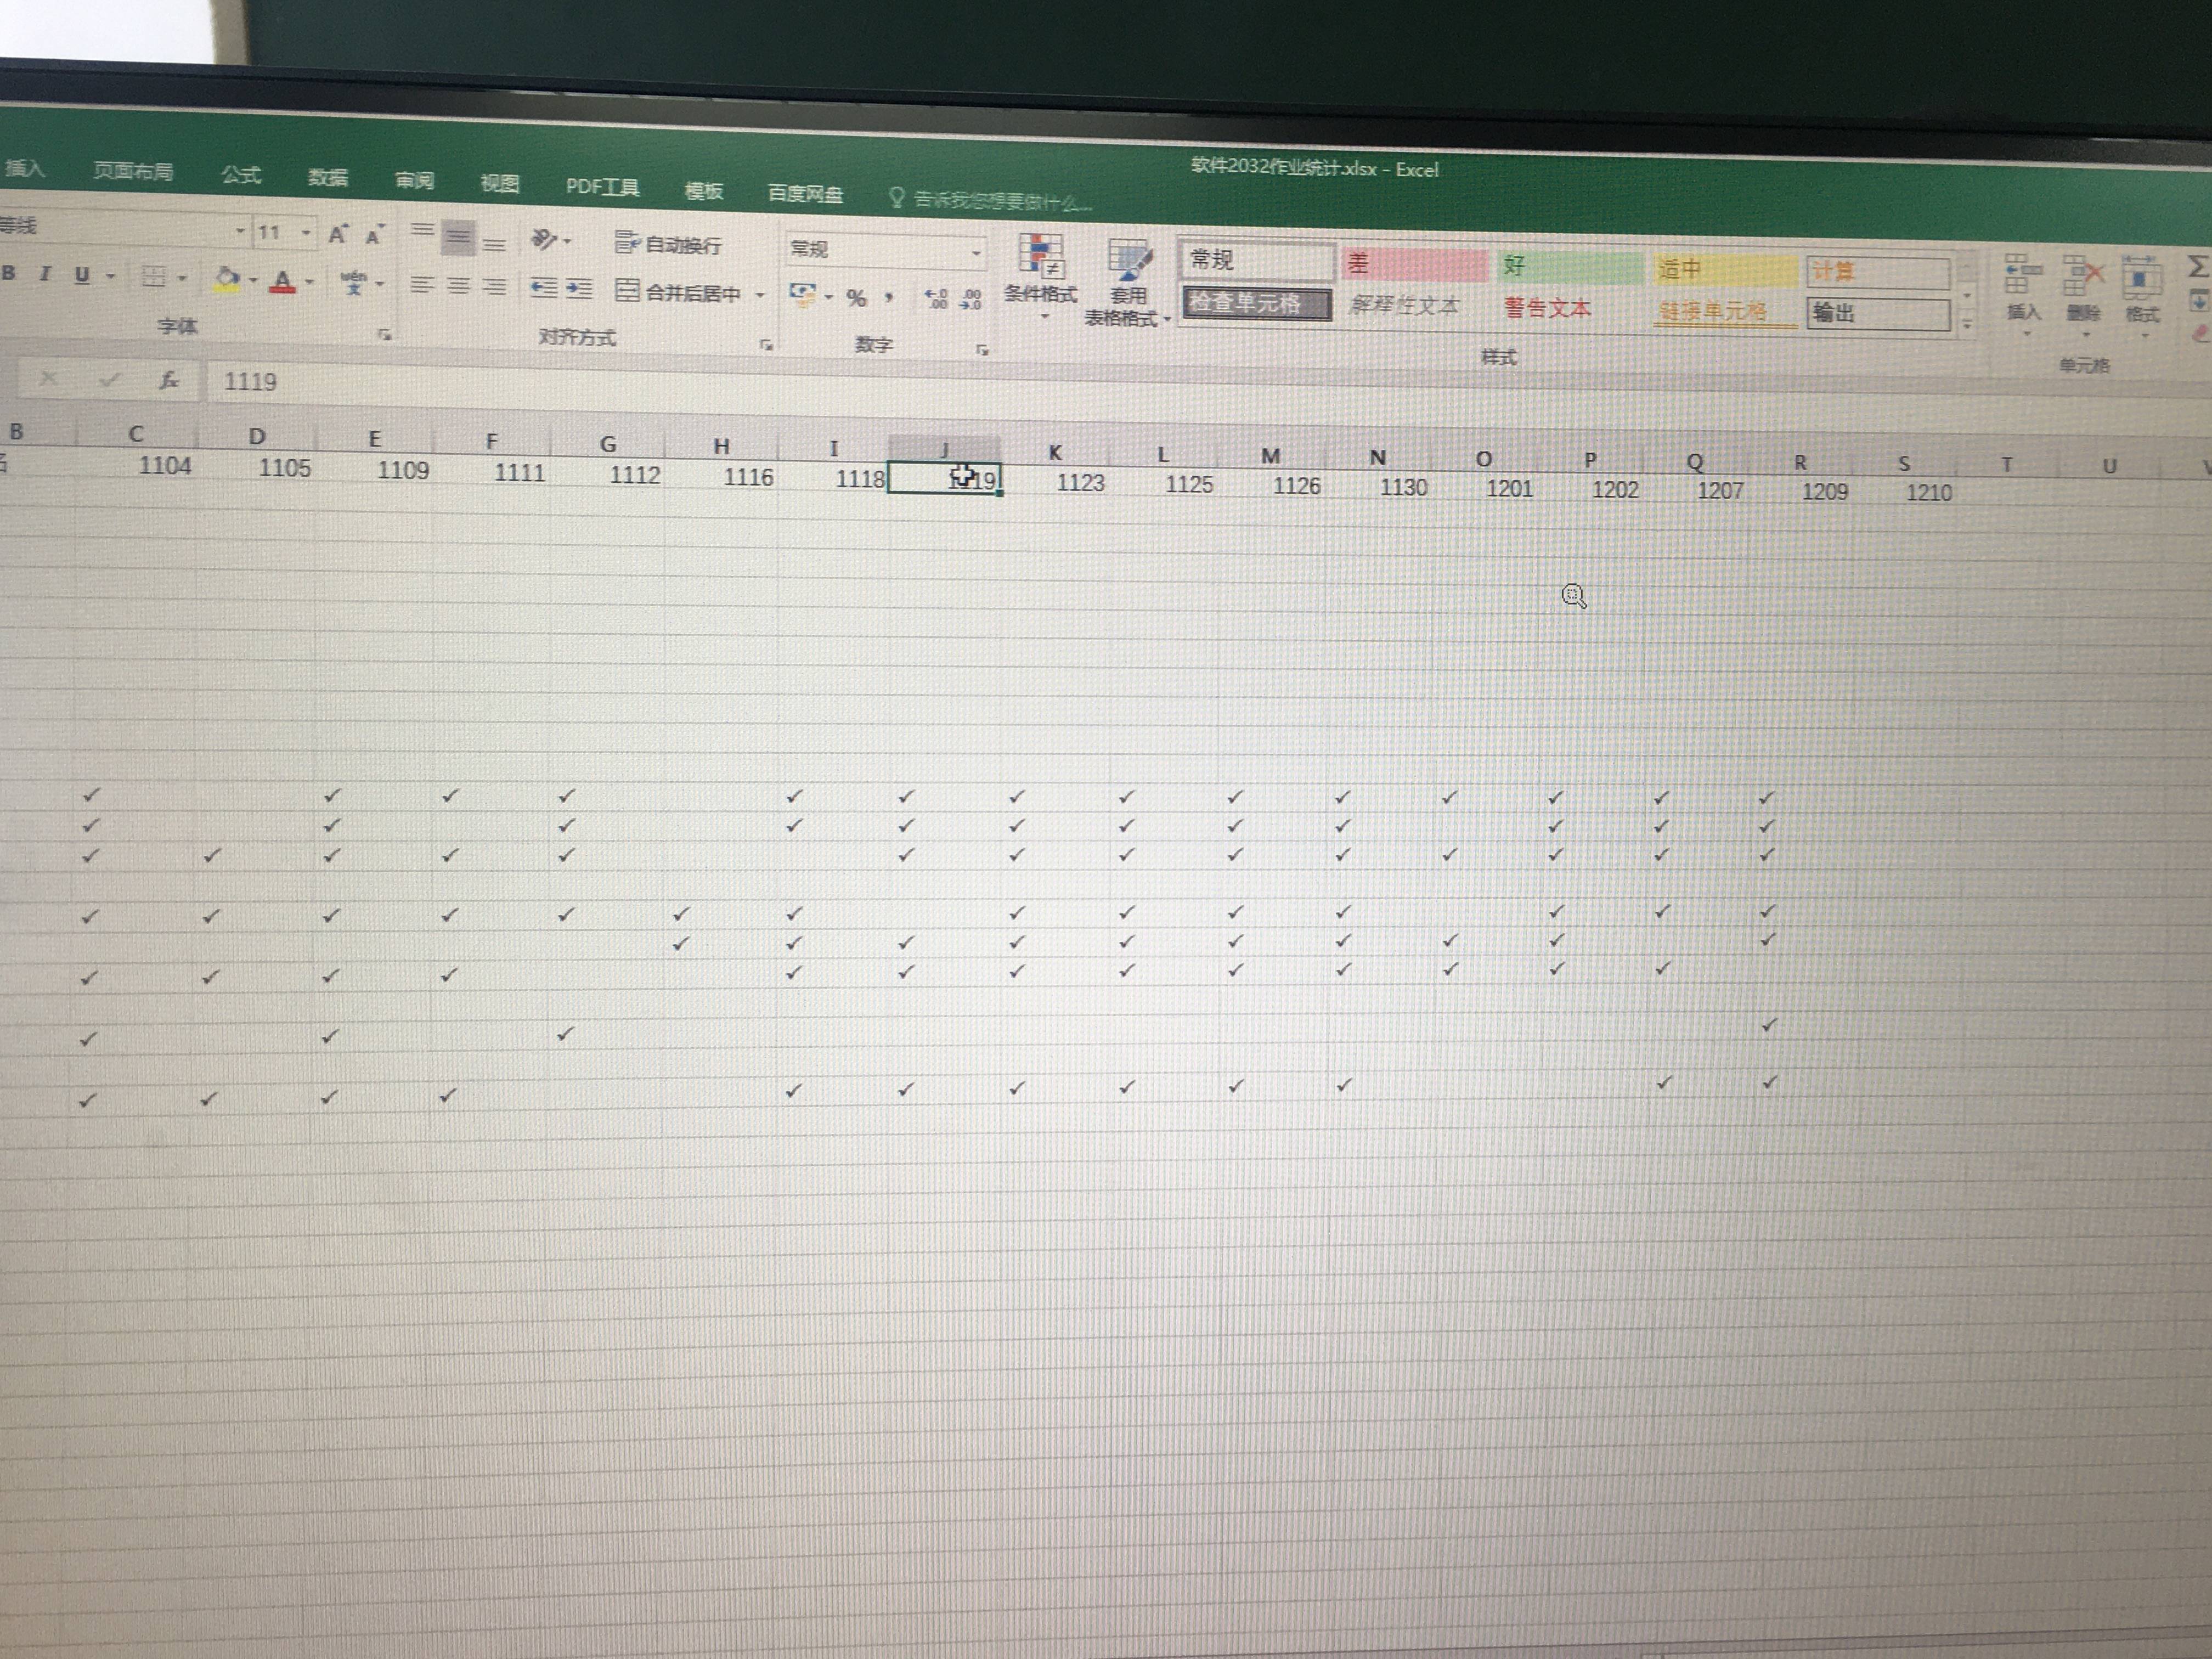Select Align Left icon

point(422,285)
